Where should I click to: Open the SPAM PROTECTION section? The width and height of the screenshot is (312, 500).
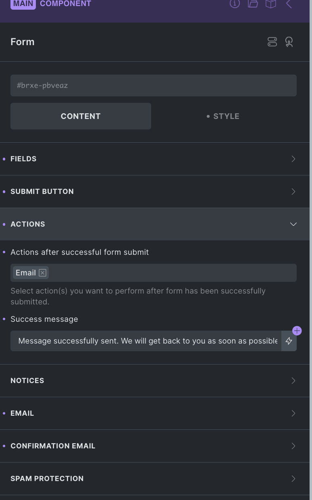(x=155, y=479)
